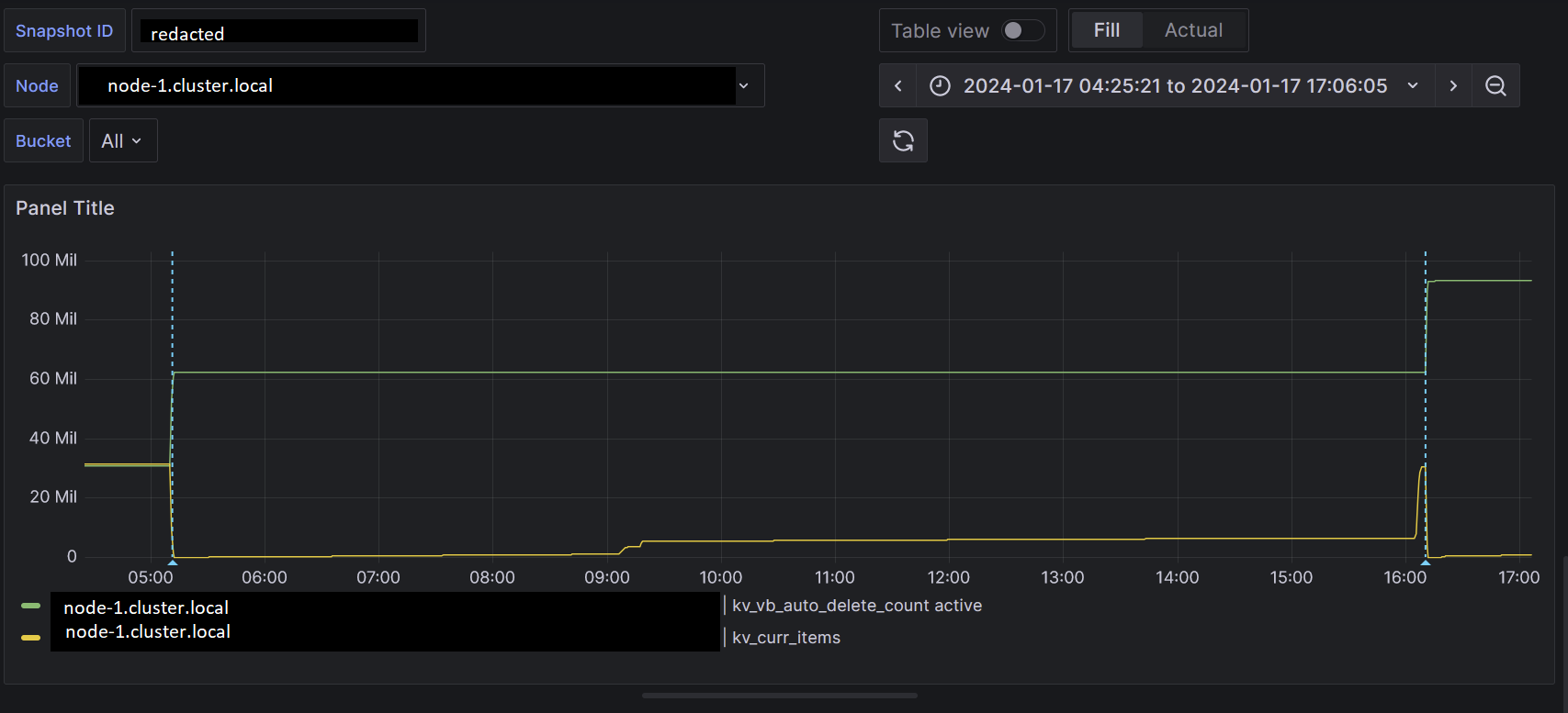Open the Bucket All dropdown
This screenshot has height=713, width=1568.
(x=123, y=140)
